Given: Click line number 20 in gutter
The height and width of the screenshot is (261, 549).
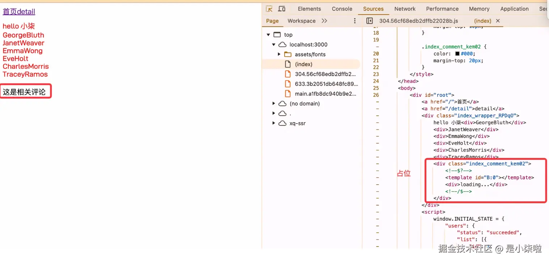Looking at the screenshot, I should tap(376, 54).
